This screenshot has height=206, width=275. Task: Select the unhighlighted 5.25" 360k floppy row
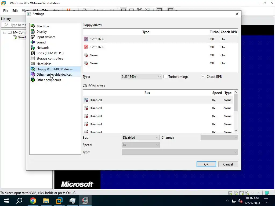click(x=160, y=47)
